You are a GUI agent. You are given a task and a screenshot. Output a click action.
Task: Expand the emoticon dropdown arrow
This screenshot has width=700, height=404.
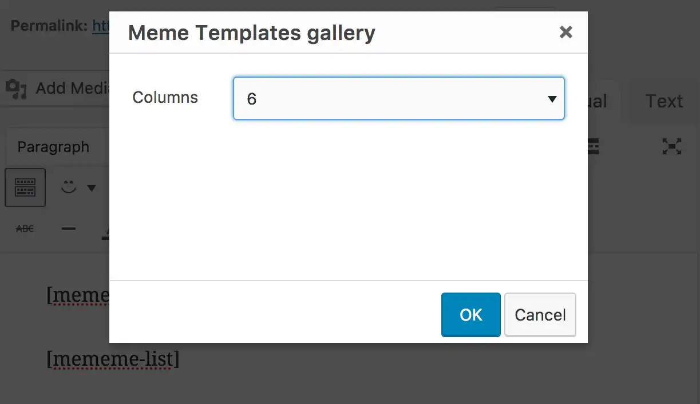[90, 187]
